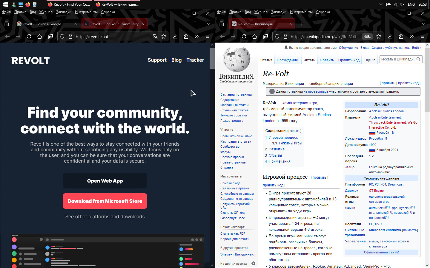430x268 pixels.
Task: Reset the 90% zoom badge in address bar
Action: click(367, 36)
